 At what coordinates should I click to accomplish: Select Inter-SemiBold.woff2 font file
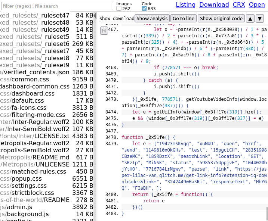[x=46, y=129]
